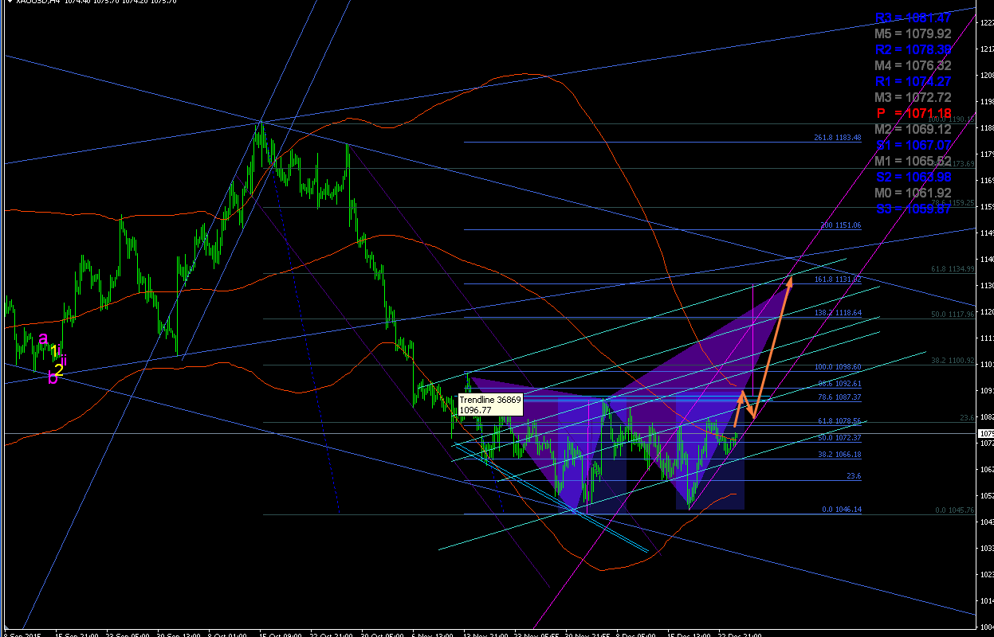The width and height of the screenshot is (994, 637).
Task: Click the S3 = 1059.87 pivot label
Action: coord(913,209)
